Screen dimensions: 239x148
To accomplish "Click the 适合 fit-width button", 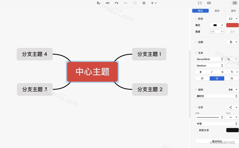I will point(232,32).
